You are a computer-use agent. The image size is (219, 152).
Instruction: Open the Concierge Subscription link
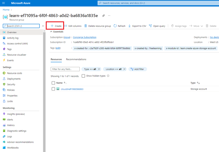pos(85,37)
